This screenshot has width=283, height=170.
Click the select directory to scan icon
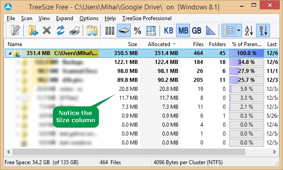(x=33, y=30)
